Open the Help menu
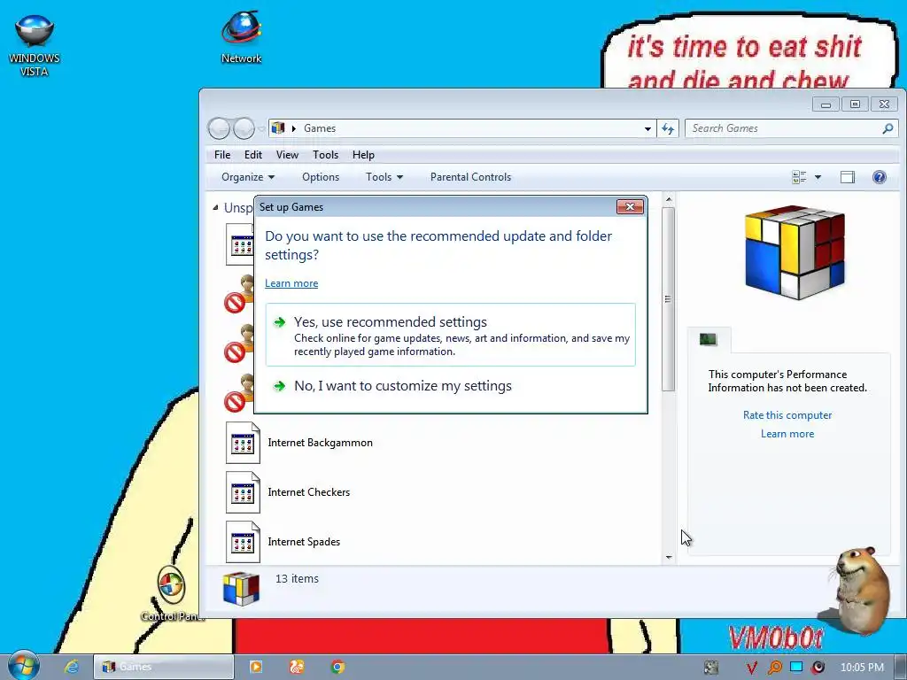 363,155
